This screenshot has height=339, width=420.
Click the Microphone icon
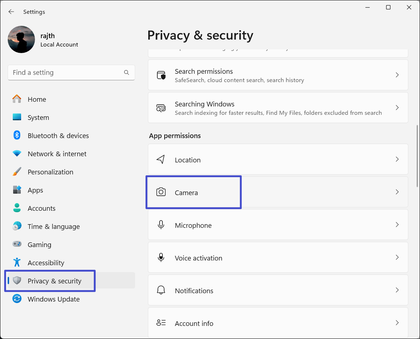(161, 225)
